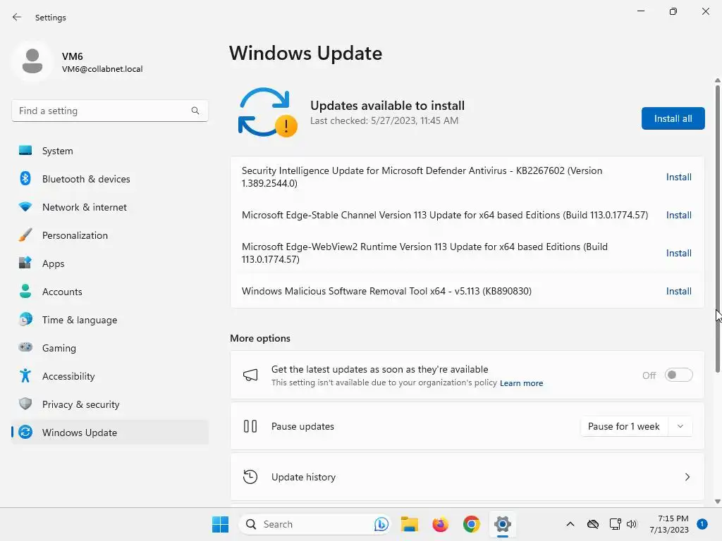Click the Time & language globe icon
The width and height of the screenshot is (722, 541).
click(x=25, y=319)
